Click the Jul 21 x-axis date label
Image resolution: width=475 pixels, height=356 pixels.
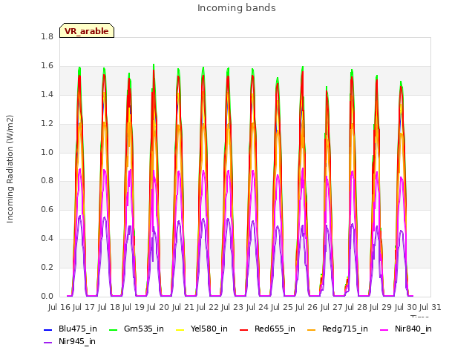coord(183,307)
